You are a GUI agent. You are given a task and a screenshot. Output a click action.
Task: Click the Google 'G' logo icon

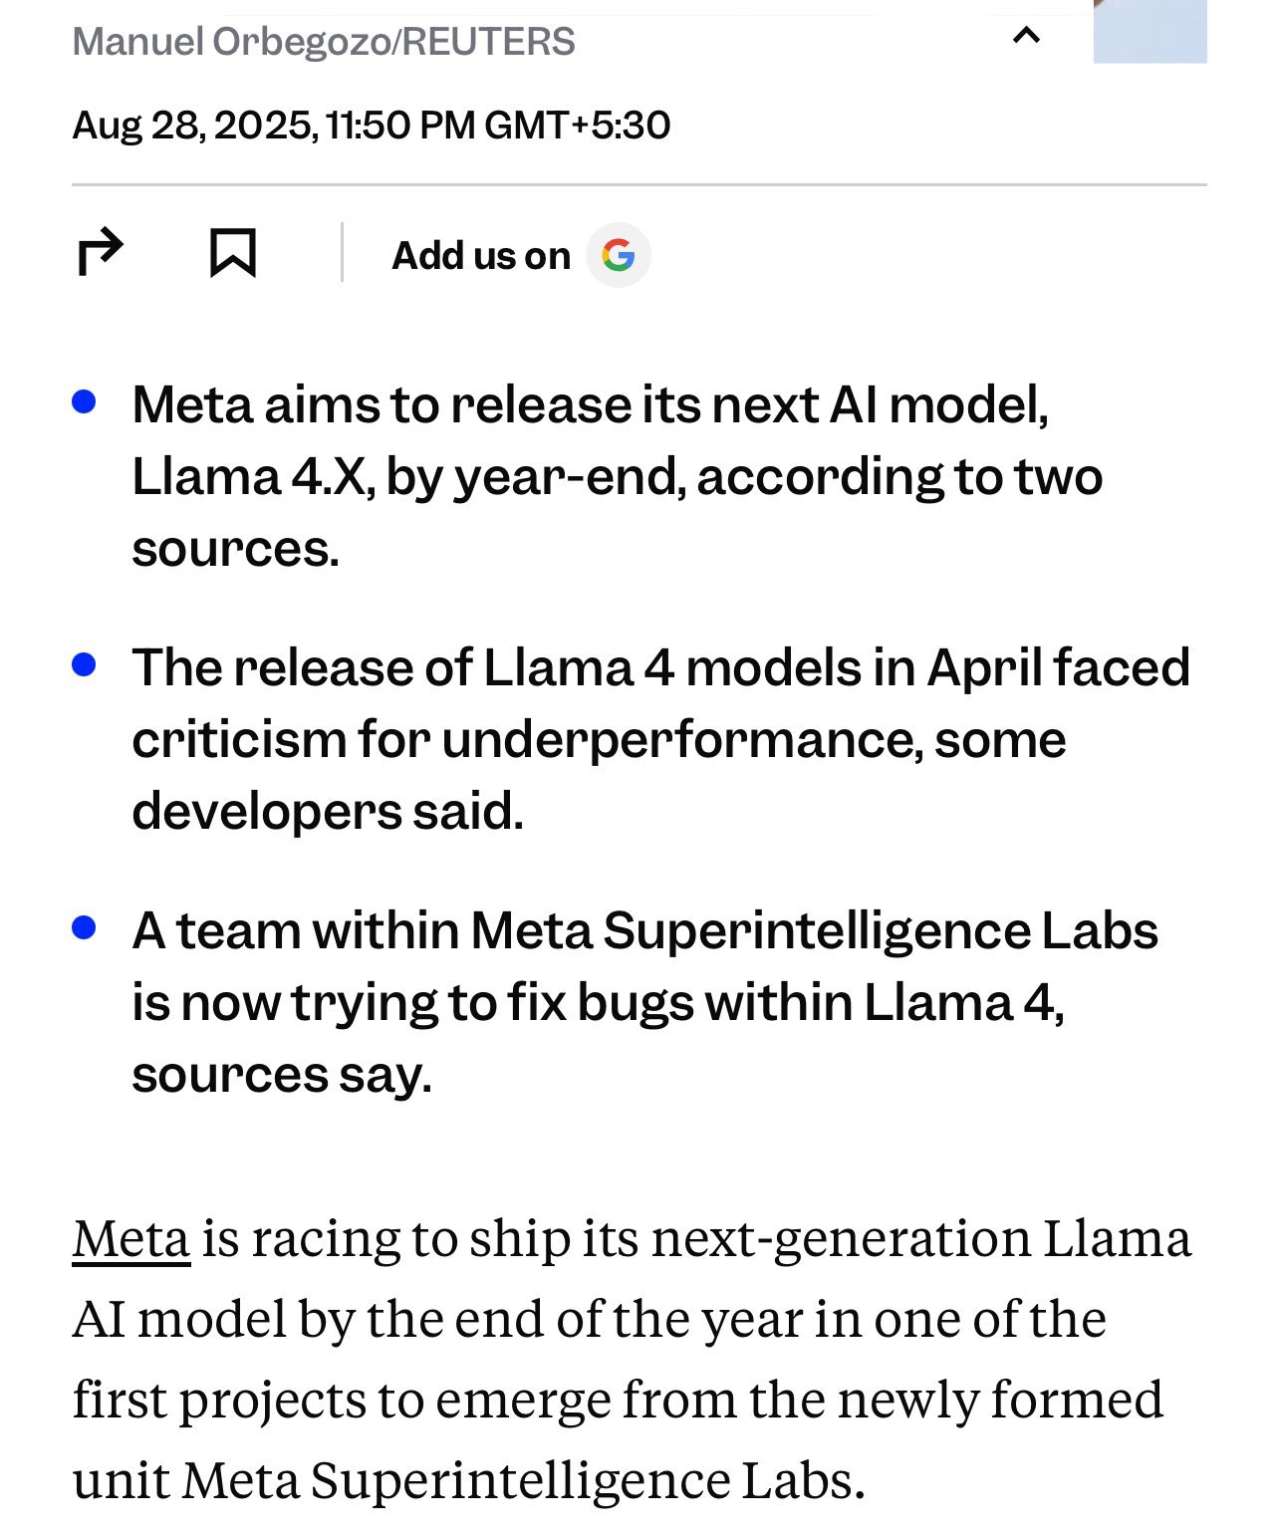click(x=618, y=256)
